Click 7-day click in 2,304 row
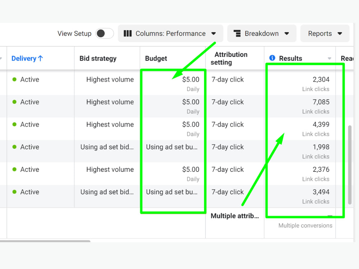Image resolution: width=359 pixels, height=269 pixels. (x=228, y=79)
